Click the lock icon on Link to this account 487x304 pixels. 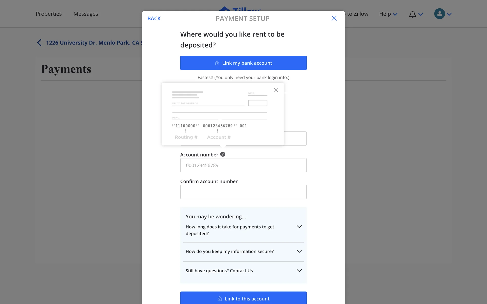220,299
